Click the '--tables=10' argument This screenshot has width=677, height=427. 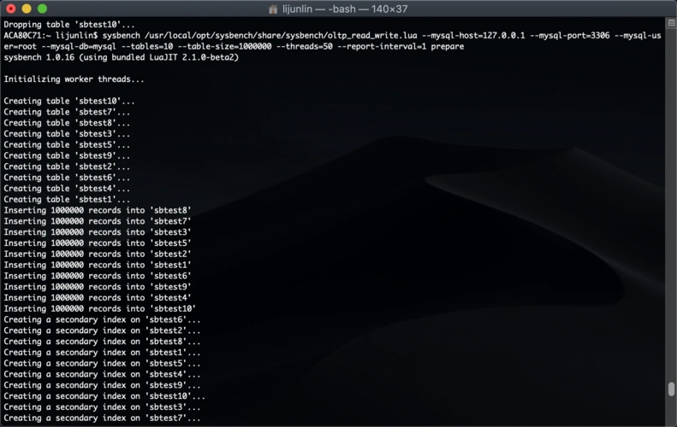click(147, 46)
